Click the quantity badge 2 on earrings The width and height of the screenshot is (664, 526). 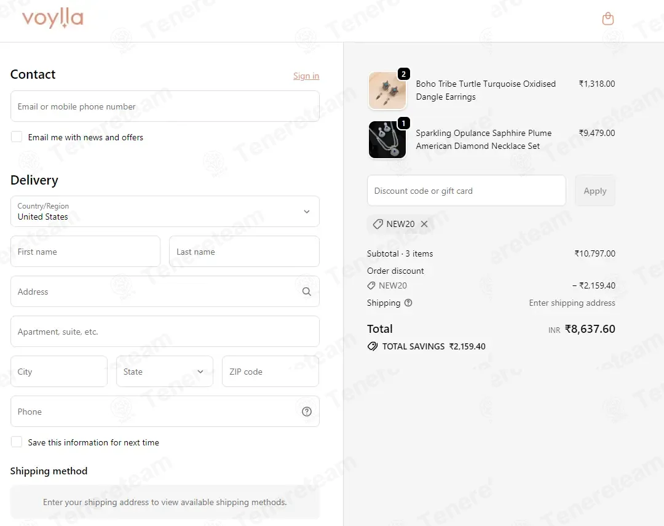pyautogui.click(x=403, y=74)
